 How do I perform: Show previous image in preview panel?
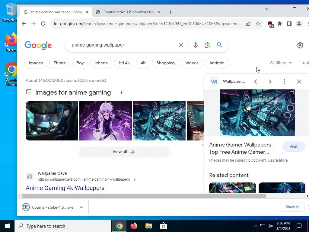pyautogui.click(x=256, y=82)
